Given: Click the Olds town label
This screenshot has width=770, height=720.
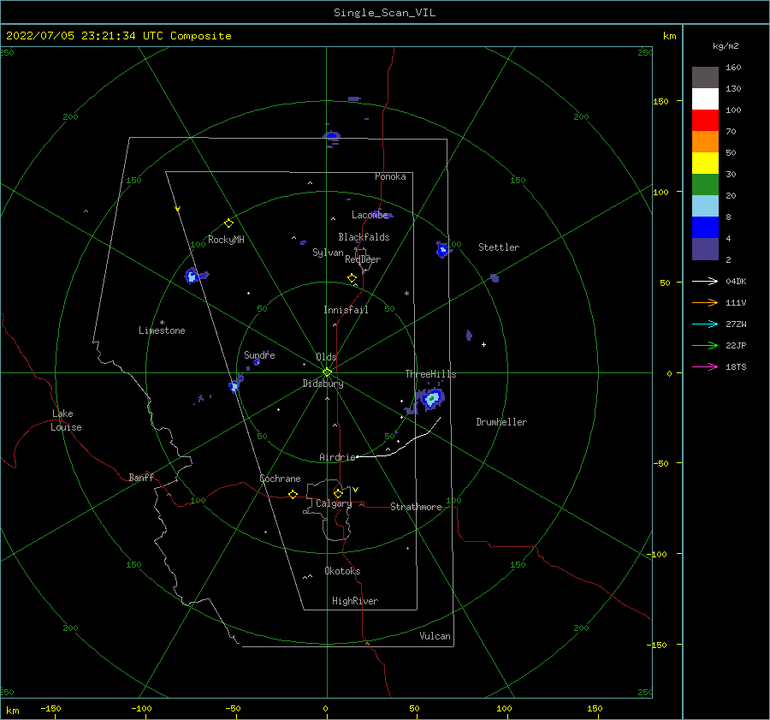Looking at the screenshot, I should click(x=326, y=357).
